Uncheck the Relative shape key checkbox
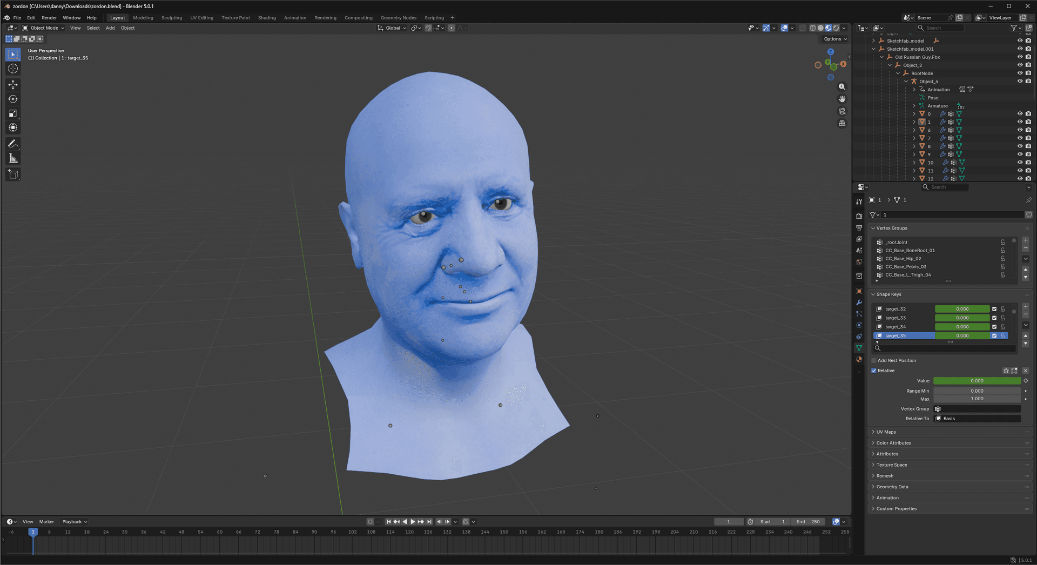This screenshot has height=565, width=1037. pos(874,371)
